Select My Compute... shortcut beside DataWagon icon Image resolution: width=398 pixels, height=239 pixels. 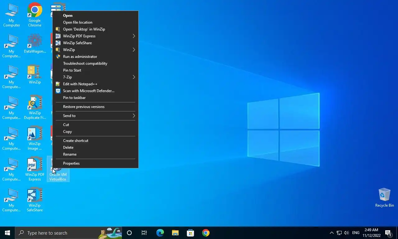(x=12, y=46)
